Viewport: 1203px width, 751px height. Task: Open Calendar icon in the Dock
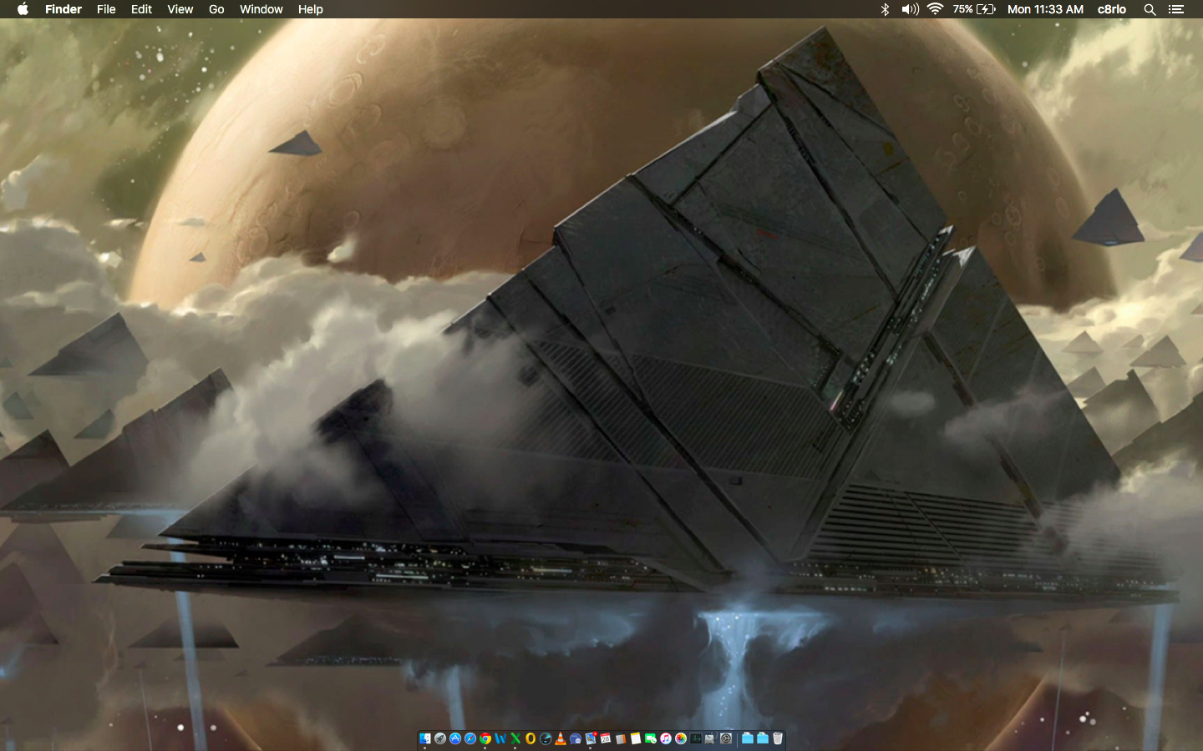tap(606, 738)
